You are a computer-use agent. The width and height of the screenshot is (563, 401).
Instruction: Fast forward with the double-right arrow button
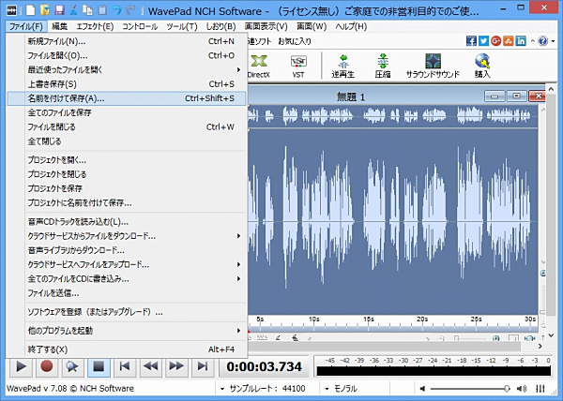[x=176, y=366]
